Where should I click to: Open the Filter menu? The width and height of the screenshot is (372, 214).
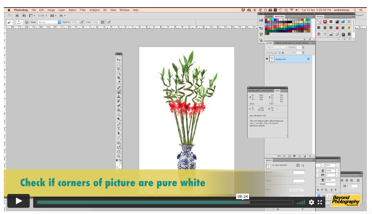[x=83, y=10]
